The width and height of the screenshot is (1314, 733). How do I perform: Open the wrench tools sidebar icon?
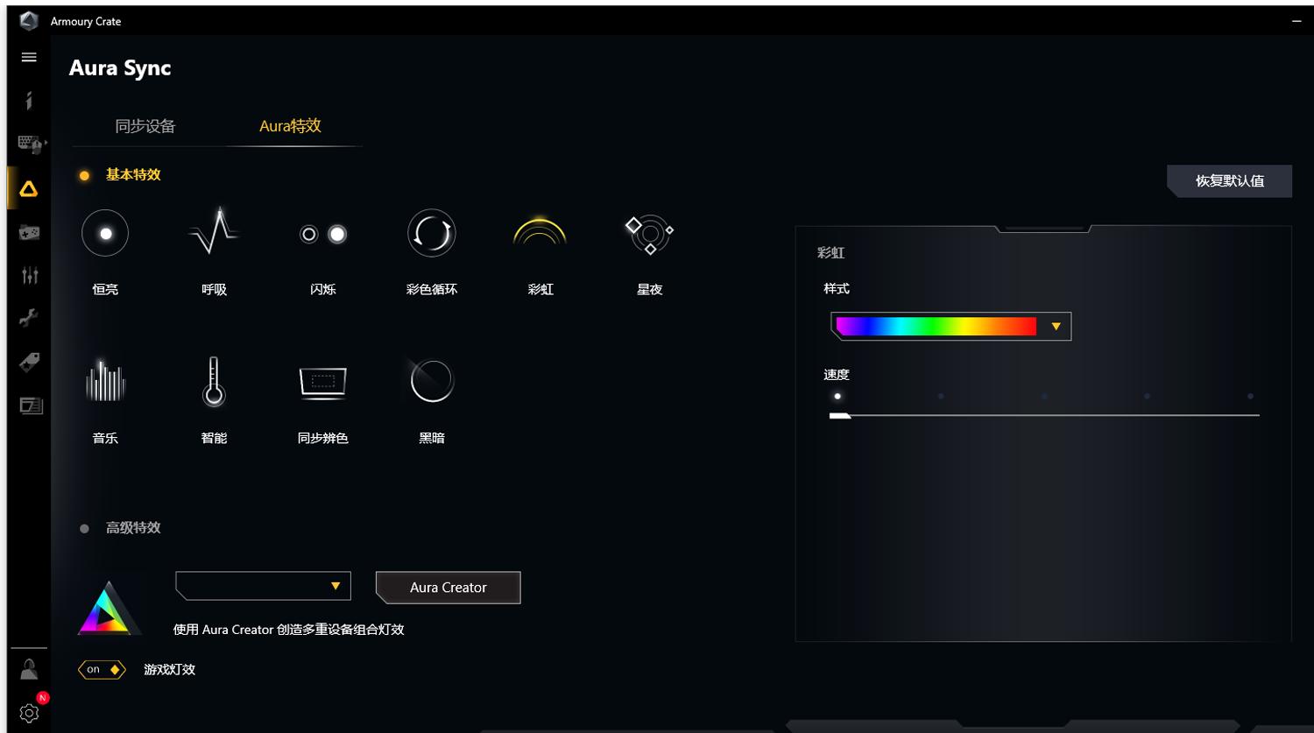tap(29, 318)
